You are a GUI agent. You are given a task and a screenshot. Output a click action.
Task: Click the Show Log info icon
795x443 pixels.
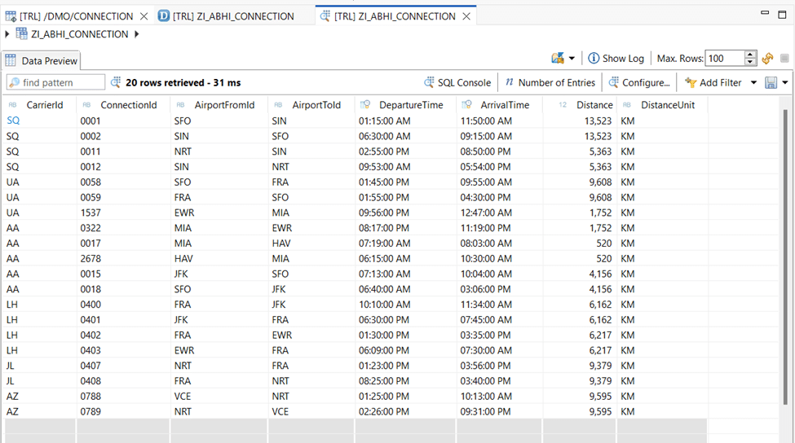point(594,59)
